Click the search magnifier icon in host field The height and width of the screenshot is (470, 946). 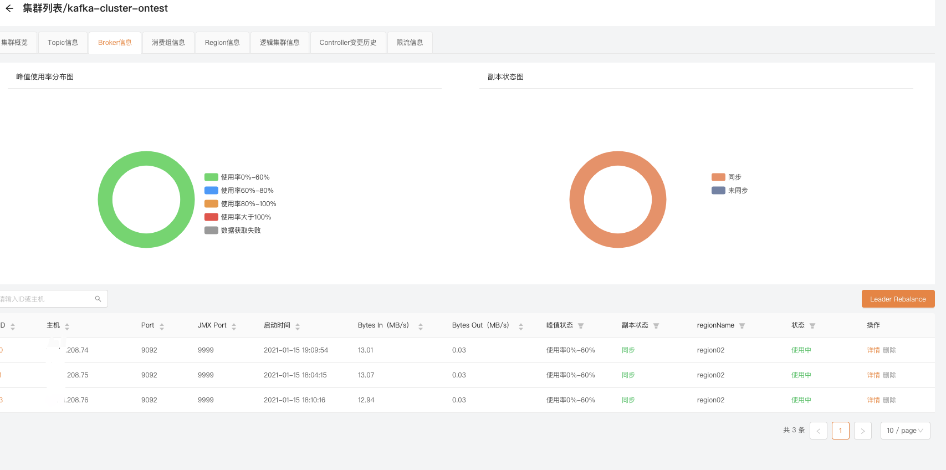(x=98, y=299)
